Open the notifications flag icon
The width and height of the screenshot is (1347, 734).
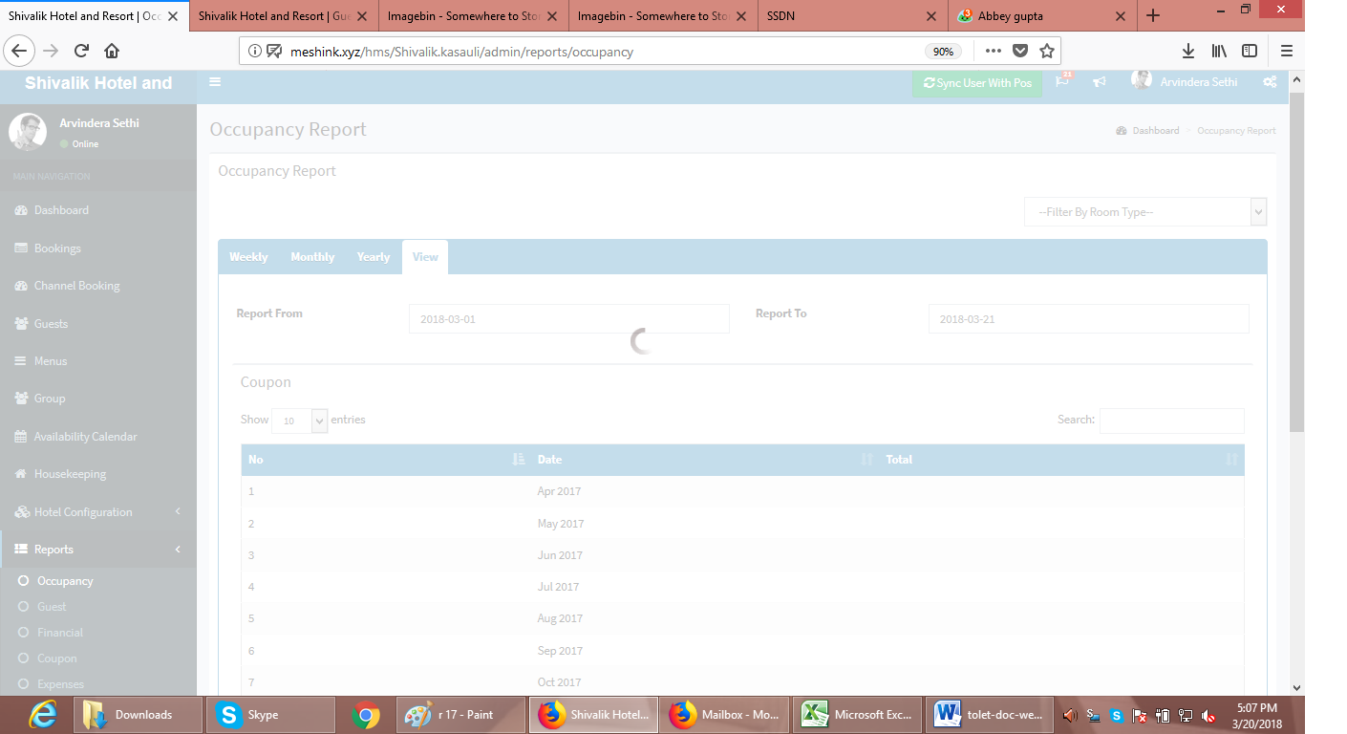pyautogui.click(x=1063, y=81)
